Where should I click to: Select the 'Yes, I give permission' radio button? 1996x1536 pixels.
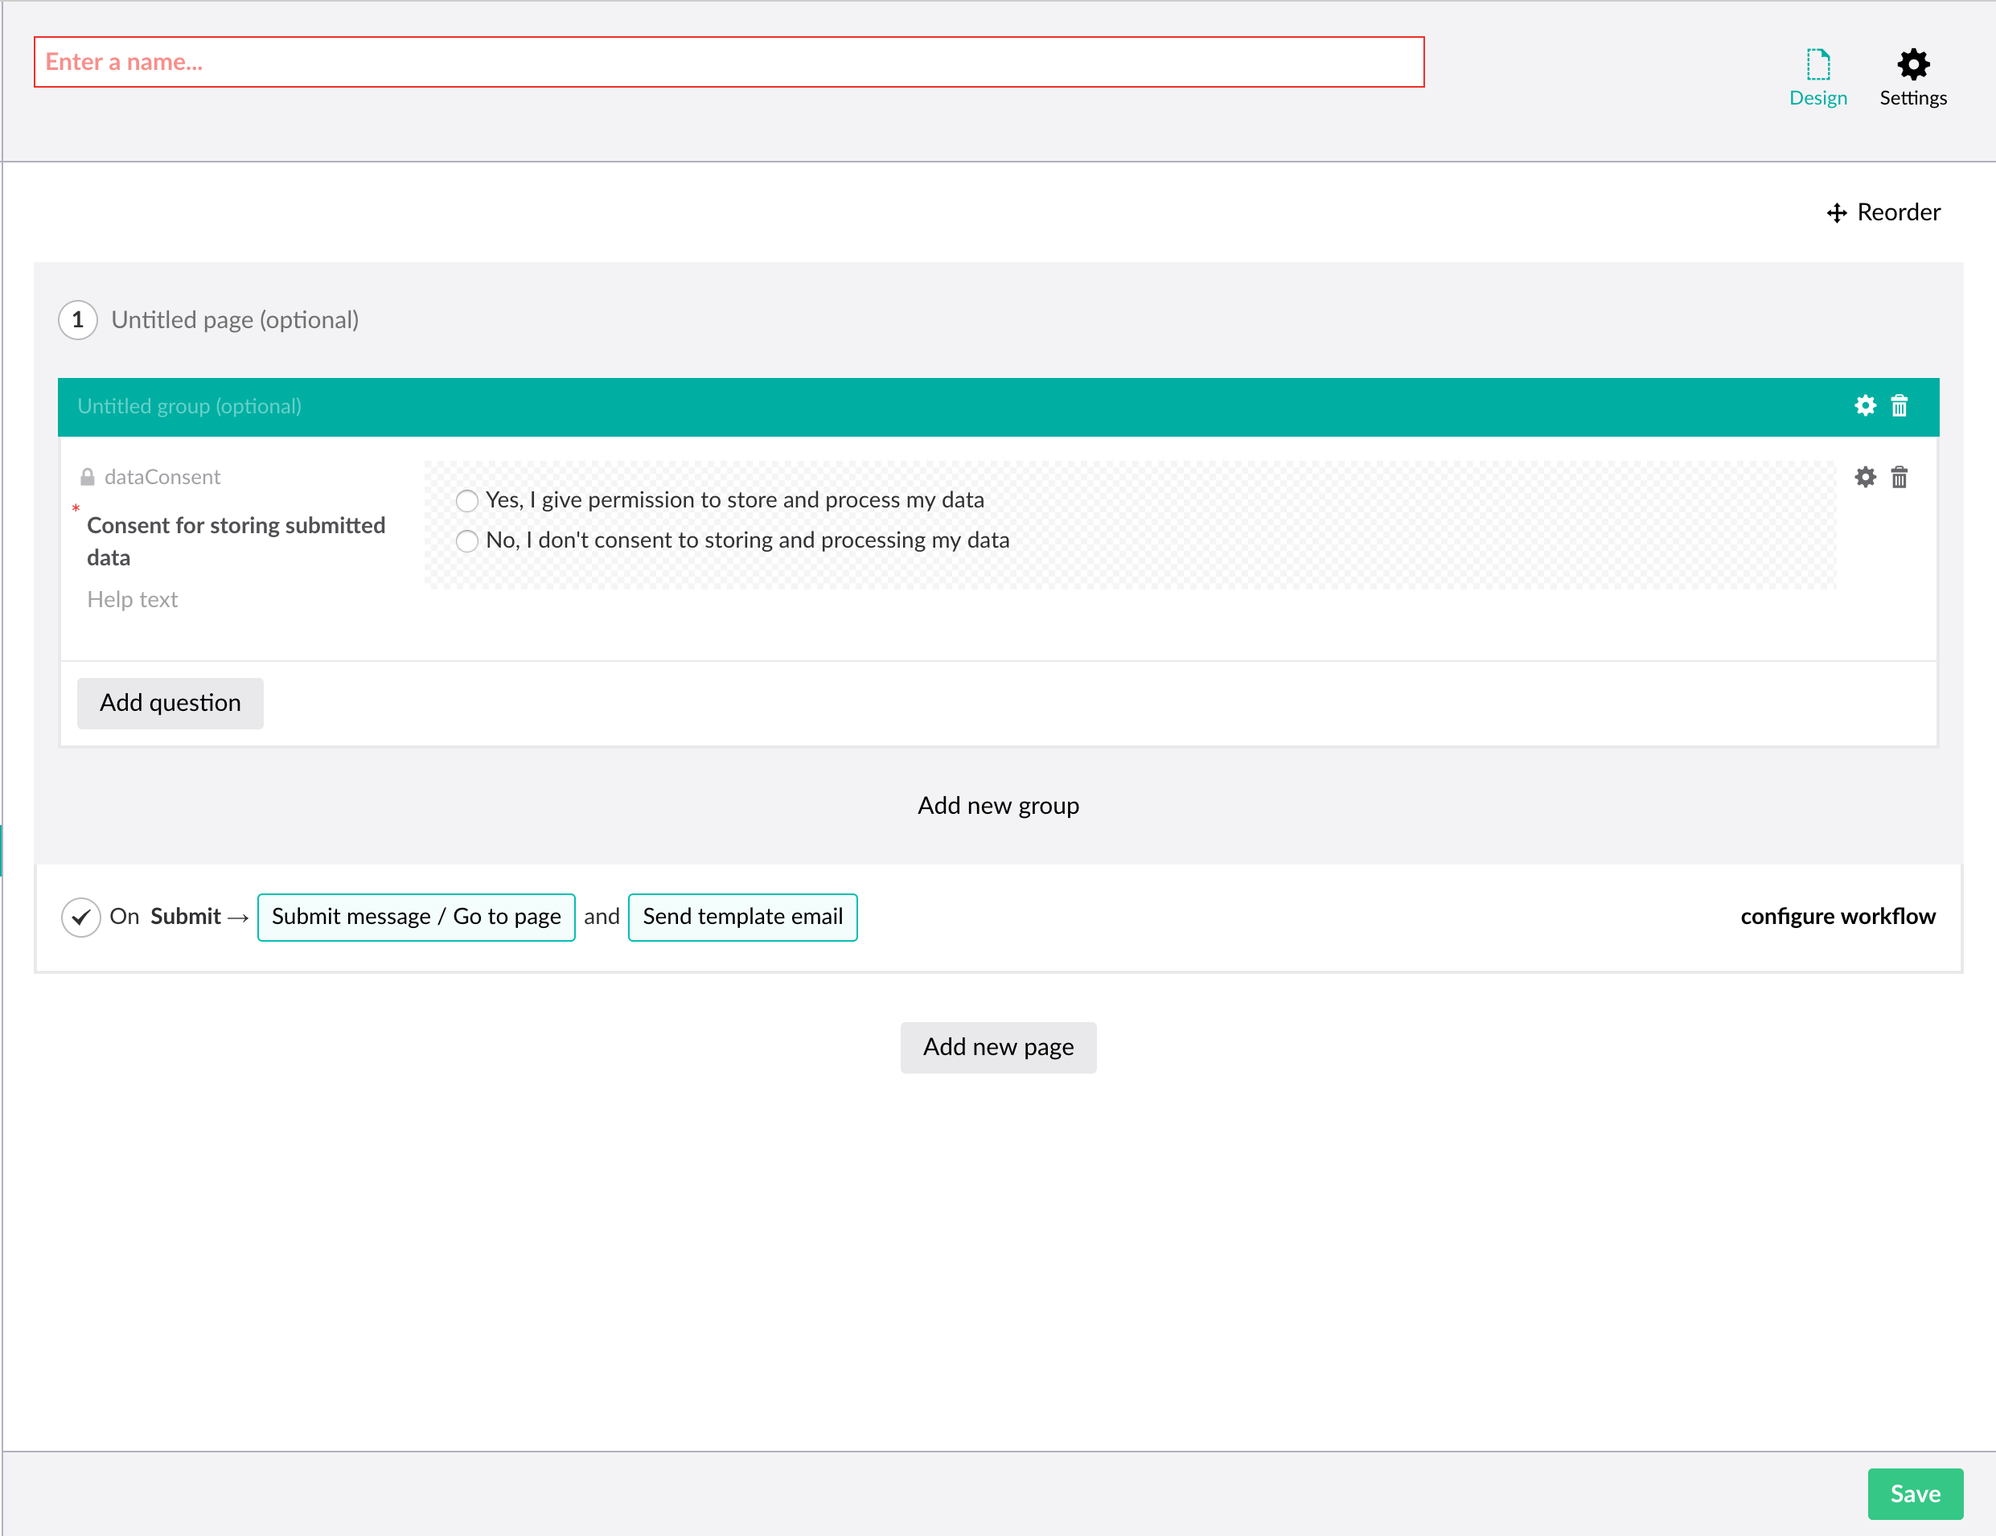click(467, 501)
